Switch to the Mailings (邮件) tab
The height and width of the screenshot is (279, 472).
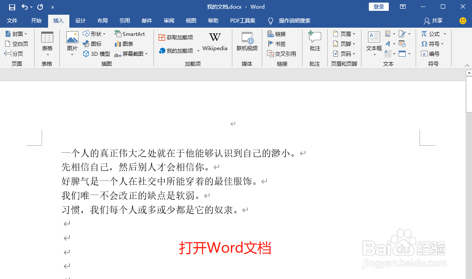(146, 21)
